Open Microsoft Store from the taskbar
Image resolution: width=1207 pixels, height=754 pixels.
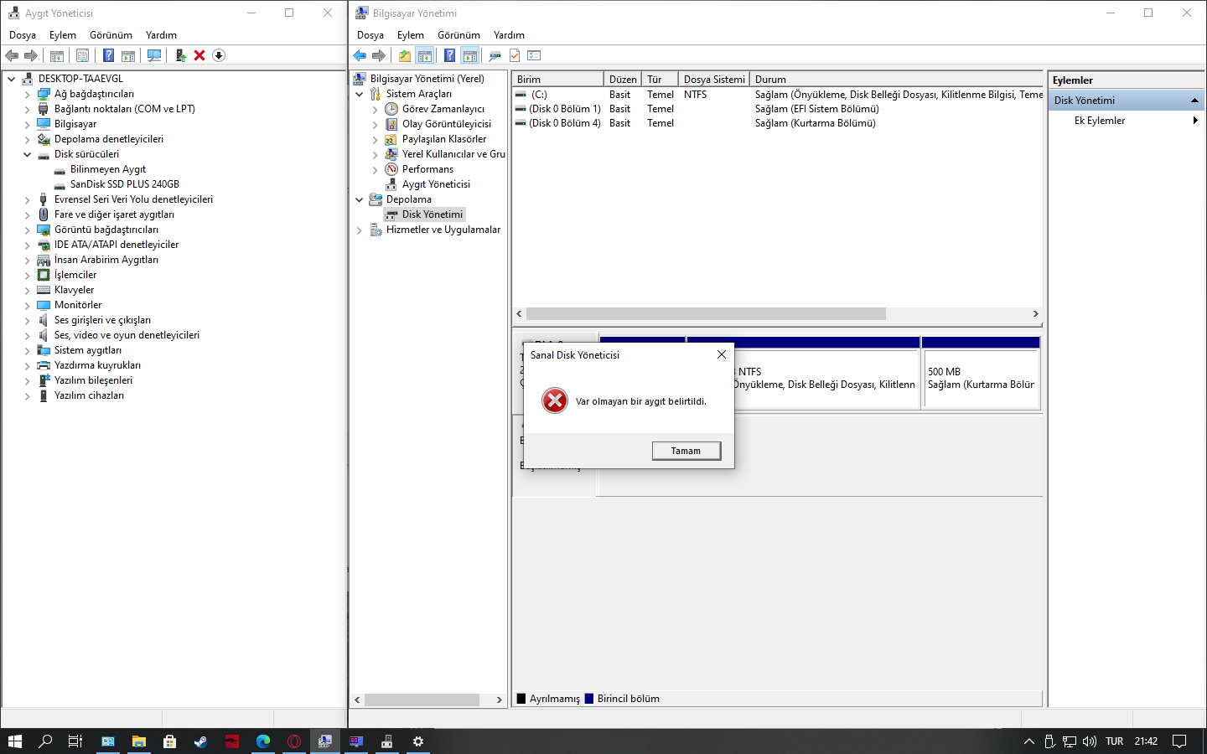[x=170, y=741]
